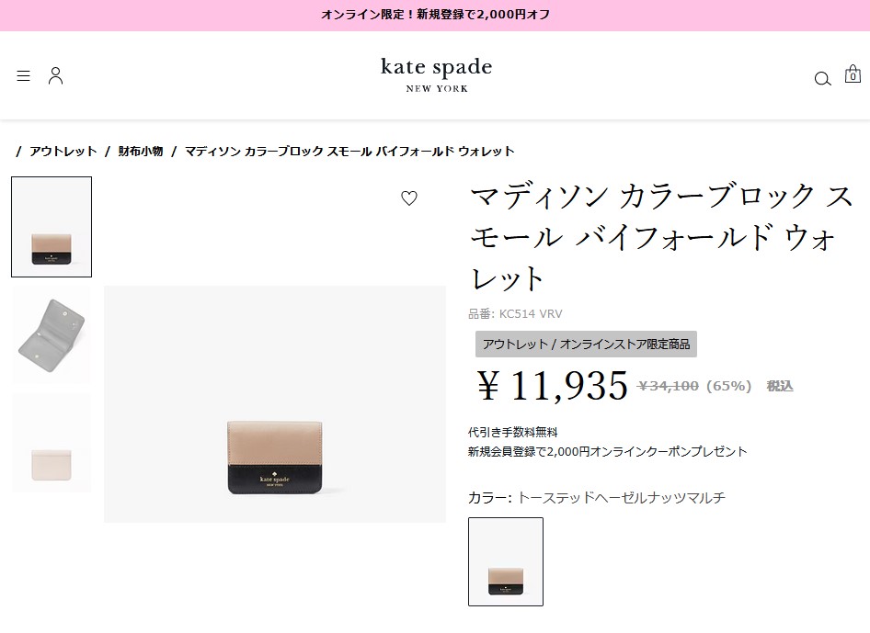Add wallet to wishlist with heart icon
This screenshot has height=633, width=870.
coord(409,198)
